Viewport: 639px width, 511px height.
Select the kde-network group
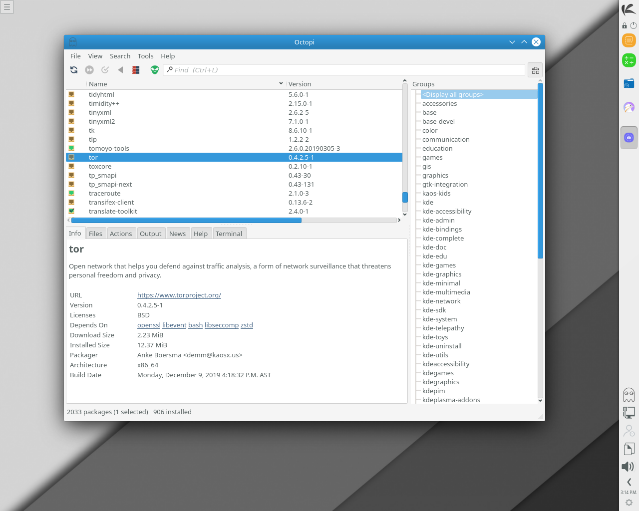(x=441, y=301)
